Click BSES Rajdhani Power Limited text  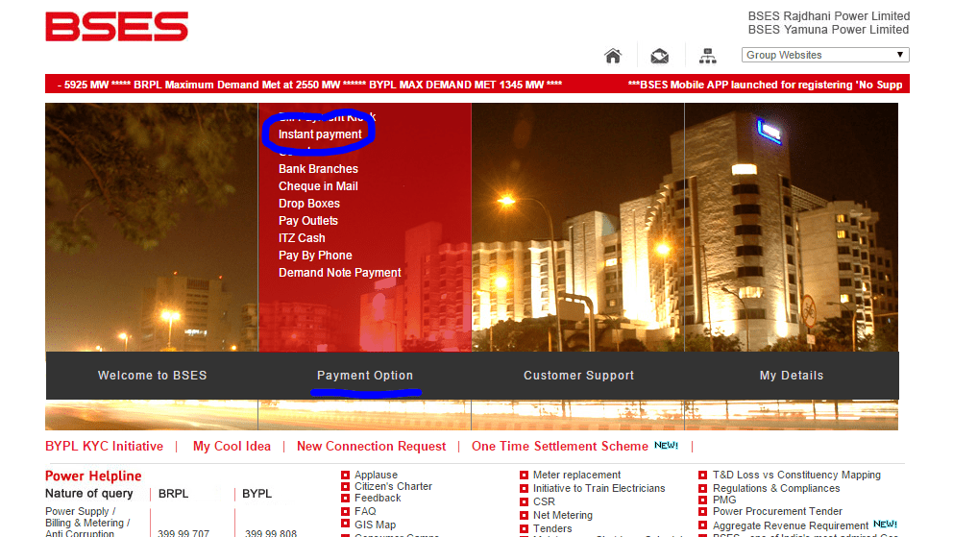828,16
